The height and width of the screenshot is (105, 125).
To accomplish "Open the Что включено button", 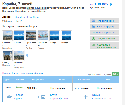I will pos(105,21).
